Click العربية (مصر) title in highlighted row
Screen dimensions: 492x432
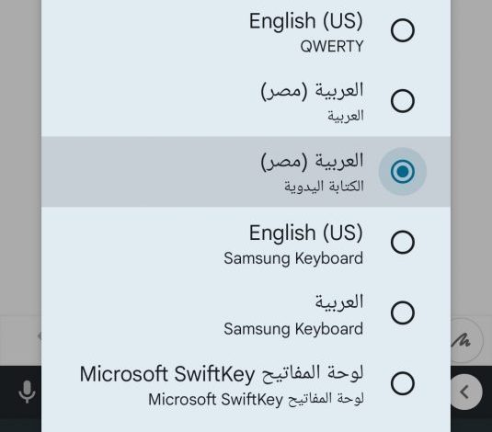click(312, 161)
